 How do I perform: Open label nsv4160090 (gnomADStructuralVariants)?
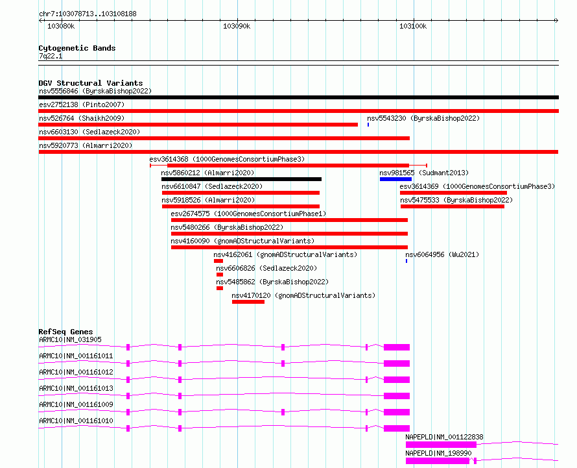pyautogui.click(x=242, y=241)
